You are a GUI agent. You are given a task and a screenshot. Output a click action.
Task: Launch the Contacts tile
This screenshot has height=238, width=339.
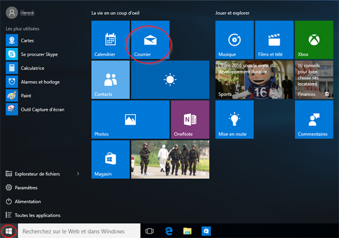[110, 80]
